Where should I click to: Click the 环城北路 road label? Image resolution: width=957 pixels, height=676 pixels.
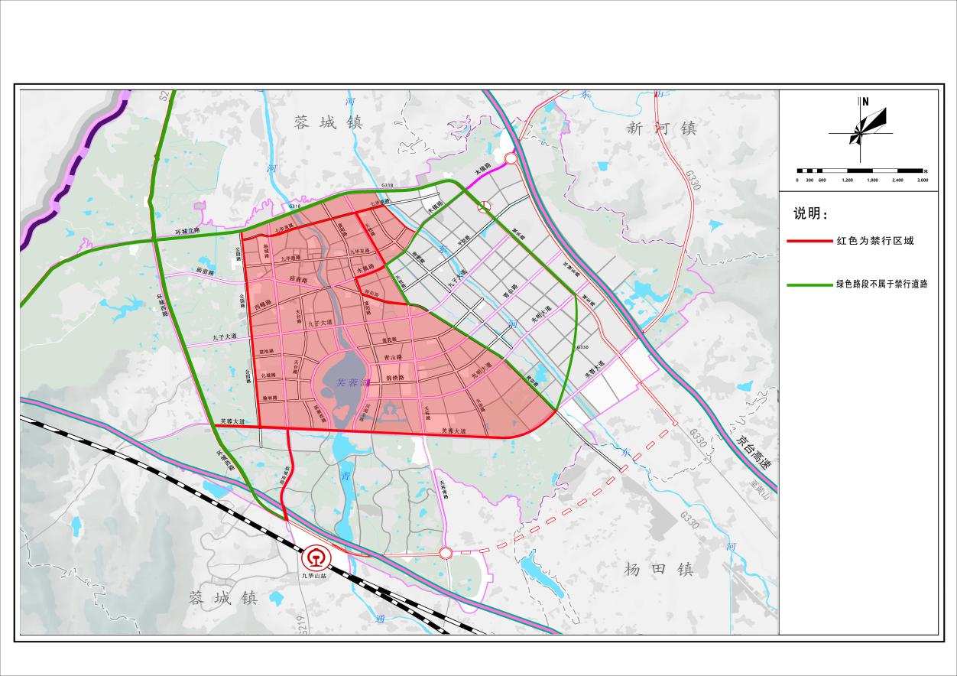click(x=187, y=230)
